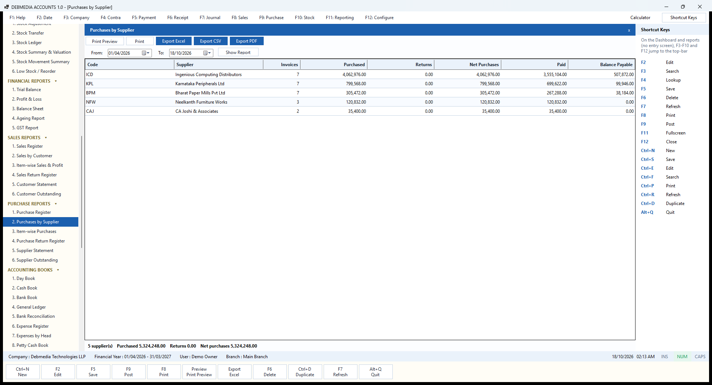Close the Purchases by Supplier panel

click(x=629, y=30)
